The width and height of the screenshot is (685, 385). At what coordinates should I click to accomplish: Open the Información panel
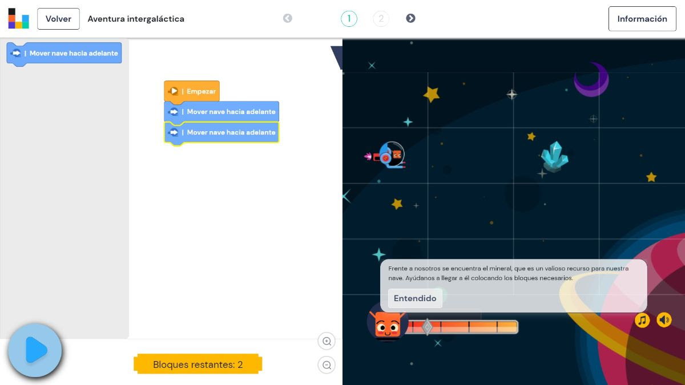642,19
